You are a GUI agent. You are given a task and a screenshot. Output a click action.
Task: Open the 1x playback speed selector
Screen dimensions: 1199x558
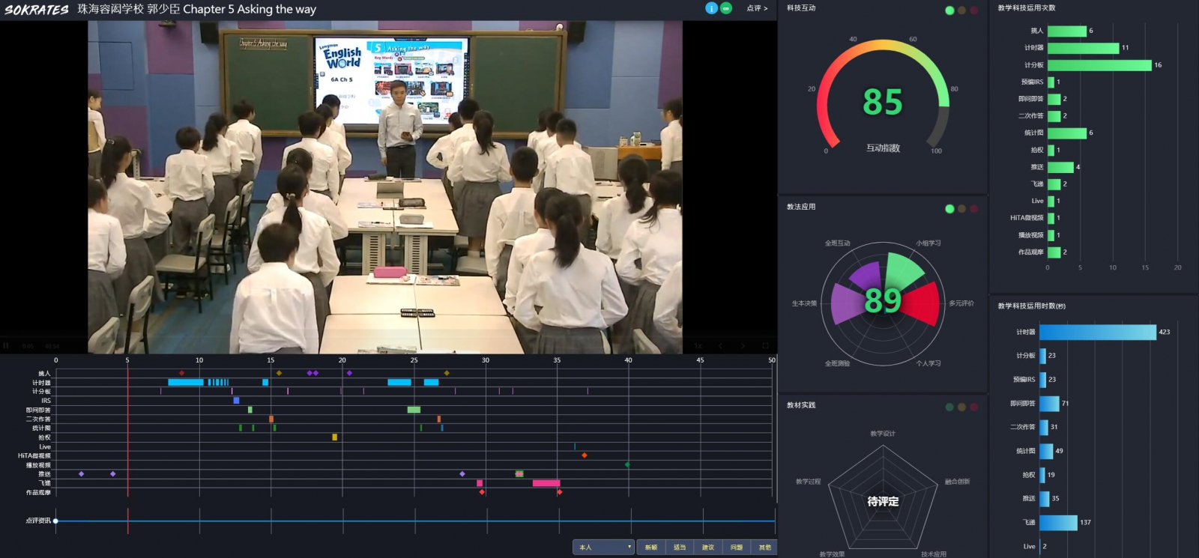(698, 346)
